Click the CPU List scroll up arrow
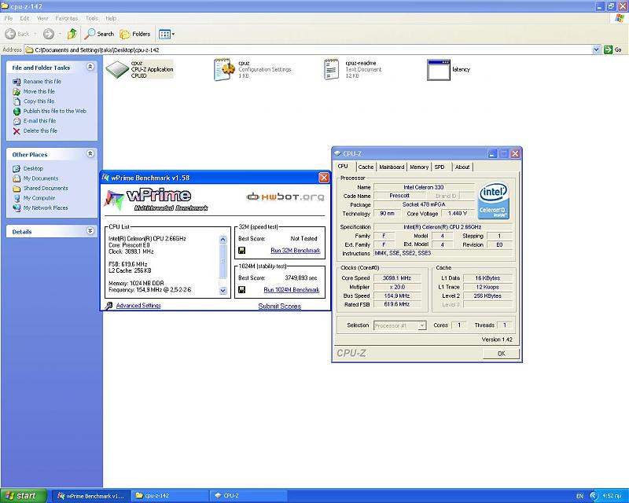Image resolution: width=629 pixels, height=503 pixels. click(223, 240)
